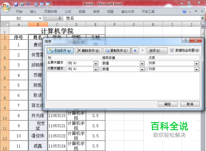Click the 删除条件 button in sort dialog

tap(89, 51)
